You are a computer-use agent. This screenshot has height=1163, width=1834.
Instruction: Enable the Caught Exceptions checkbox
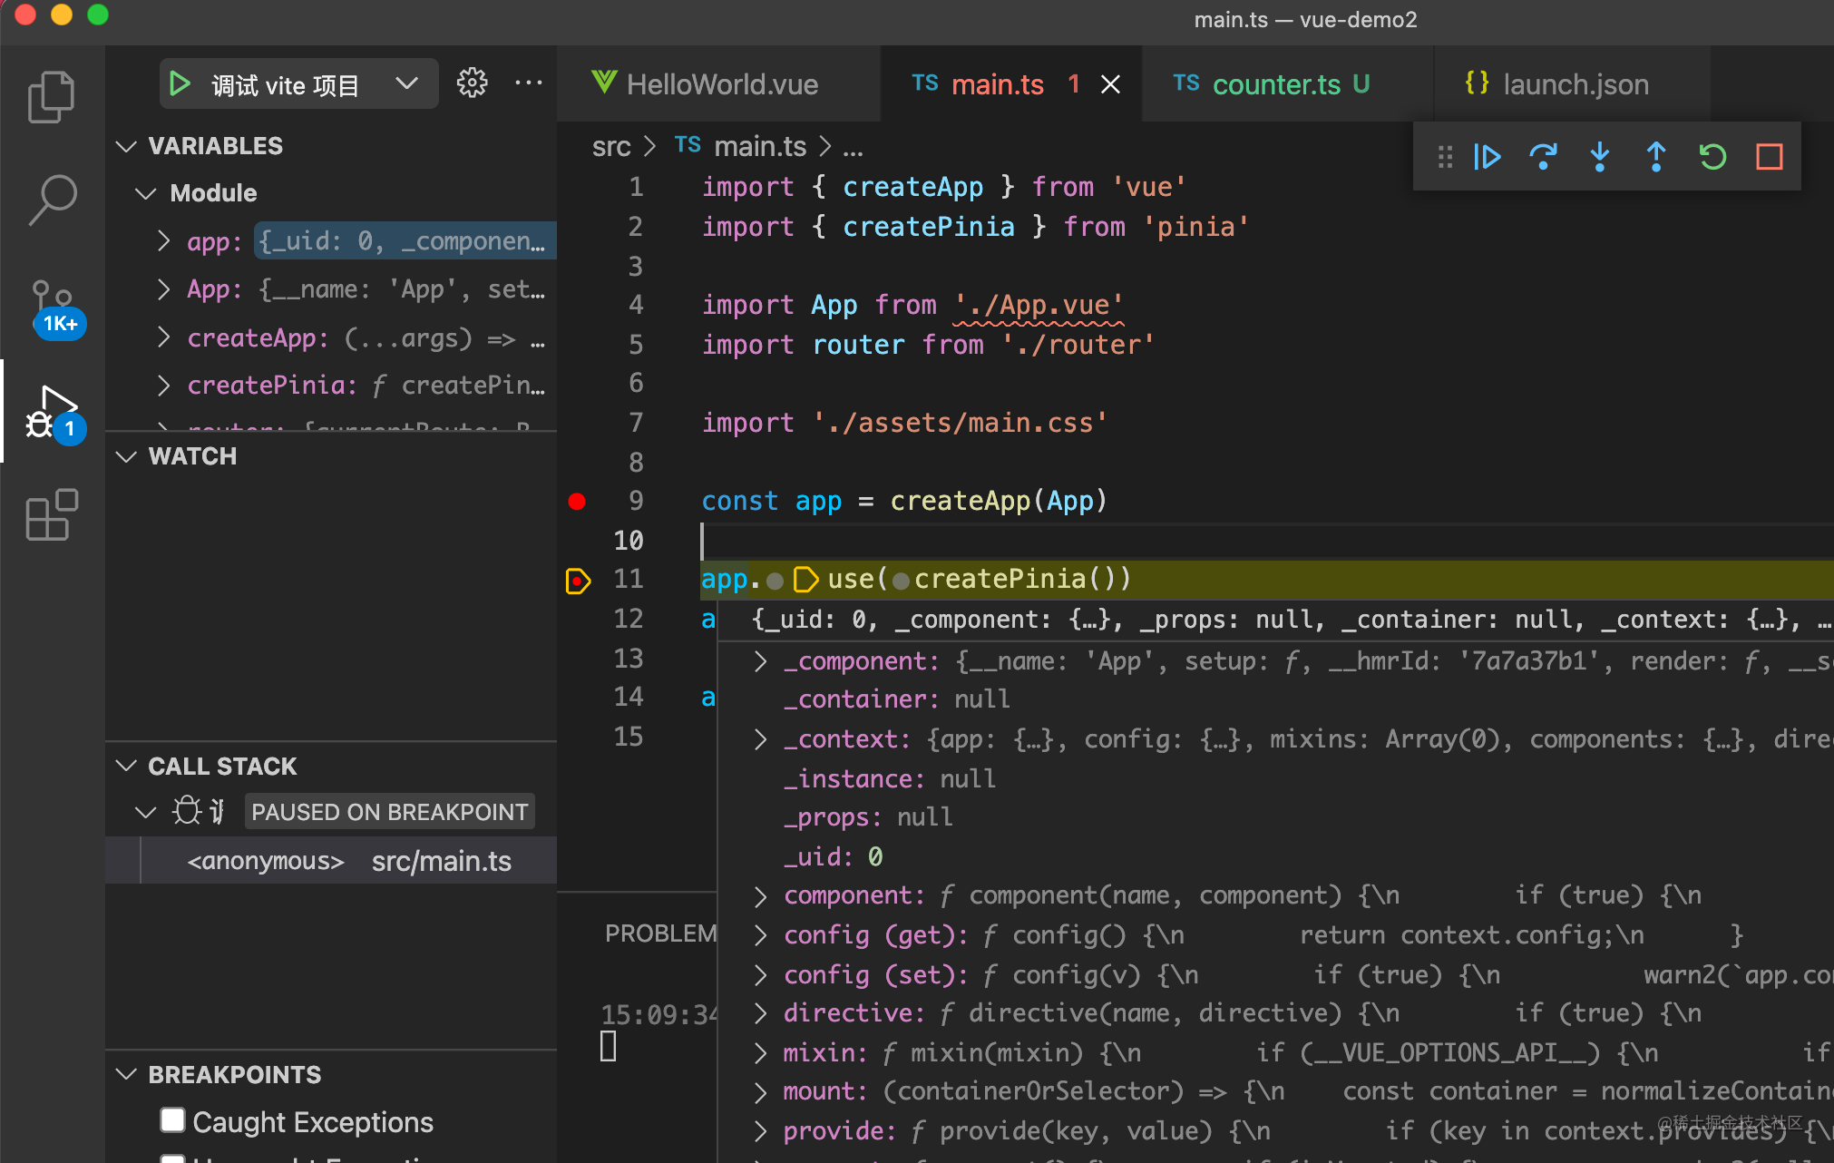point(172,1120)
